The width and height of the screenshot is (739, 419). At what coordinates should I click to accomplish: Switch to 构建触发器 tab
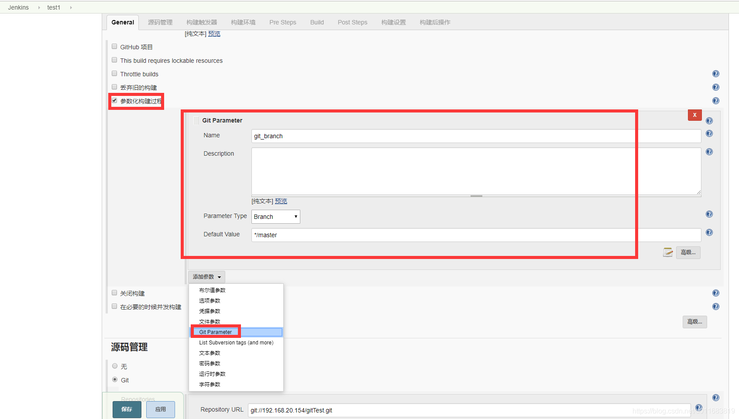202,22
